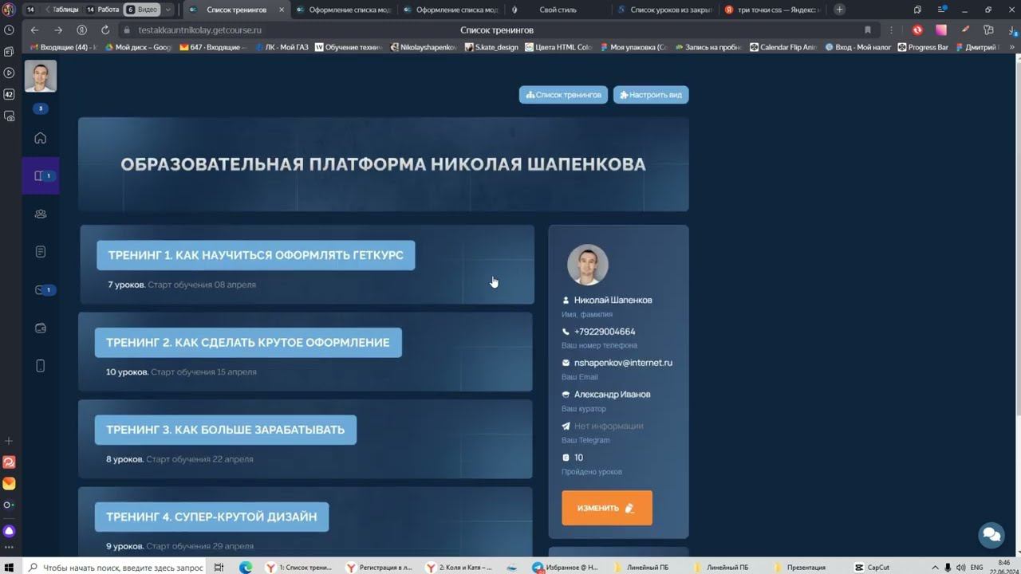Open Тренинг 3. Как больше зарабатывать
The height and width of the screenshot is (574, 1021).
point(226,430)
